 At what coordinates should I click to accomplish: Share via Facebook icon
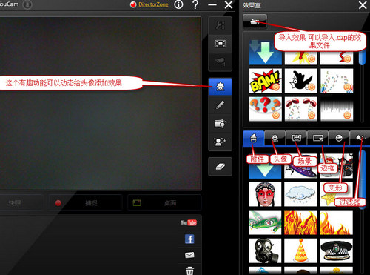tap(189, 239)
